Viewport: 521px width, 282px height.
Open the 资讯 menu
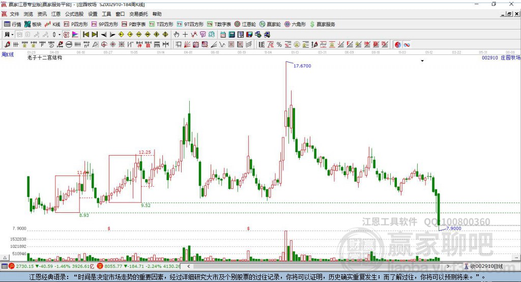[42, 14]
